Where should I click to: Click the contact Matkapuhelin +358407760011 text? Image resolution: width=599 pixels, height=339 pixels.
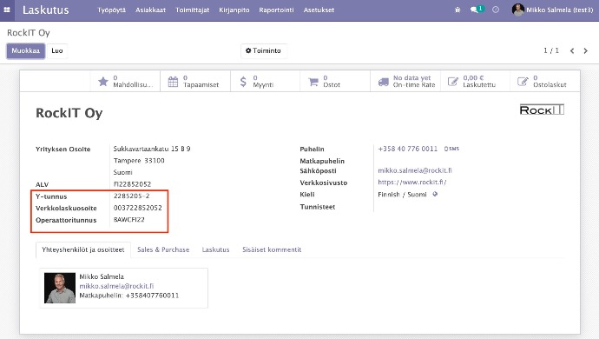pos(129,296)
